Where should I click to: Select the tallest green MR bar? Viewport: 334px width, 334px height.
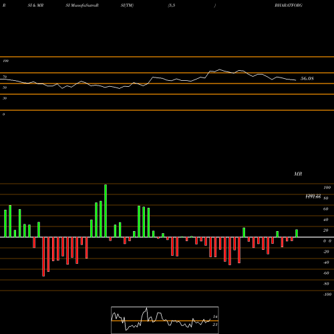(x=106, y=210)
